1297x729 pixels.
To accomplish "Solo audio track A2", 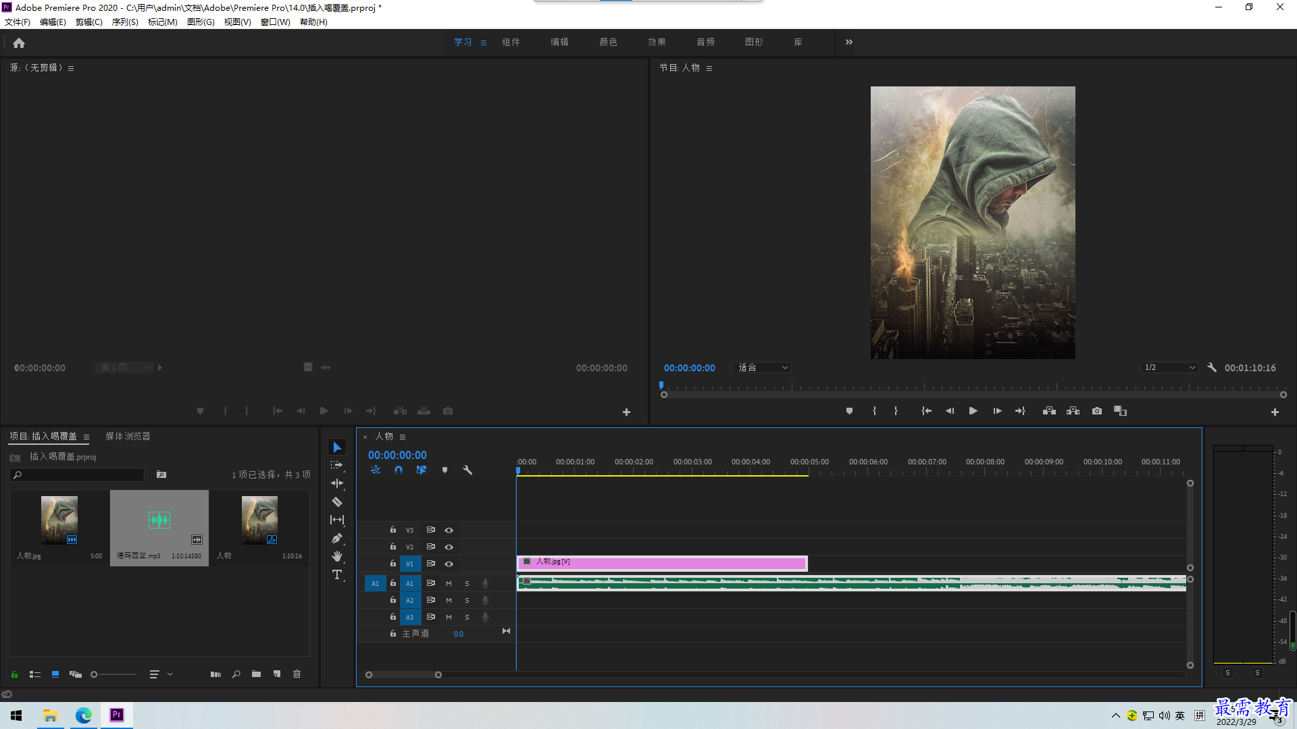I will click(467, 600).
